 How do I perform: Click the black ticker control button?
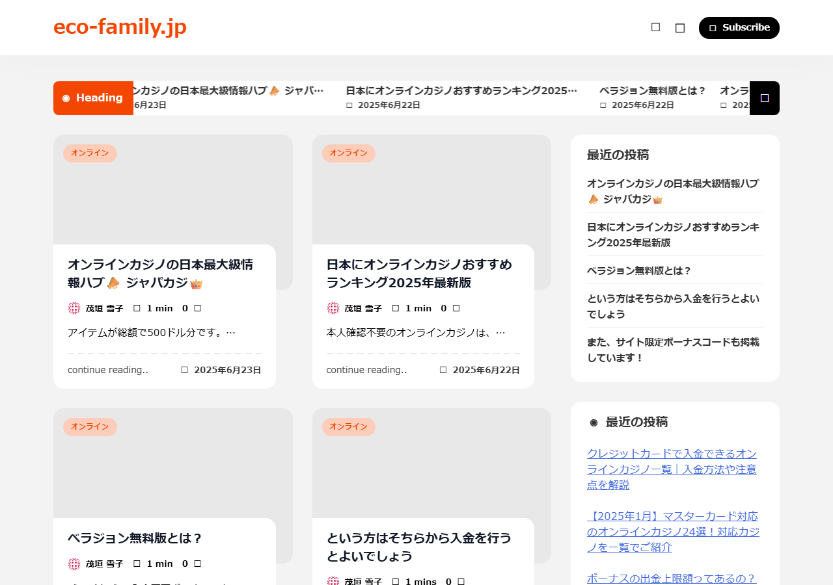click(x=765, y=98)
